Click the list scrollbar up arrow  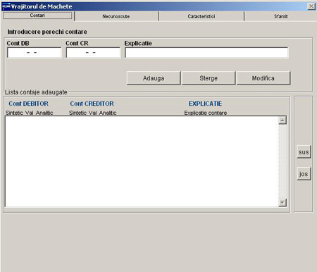point(282,120)
